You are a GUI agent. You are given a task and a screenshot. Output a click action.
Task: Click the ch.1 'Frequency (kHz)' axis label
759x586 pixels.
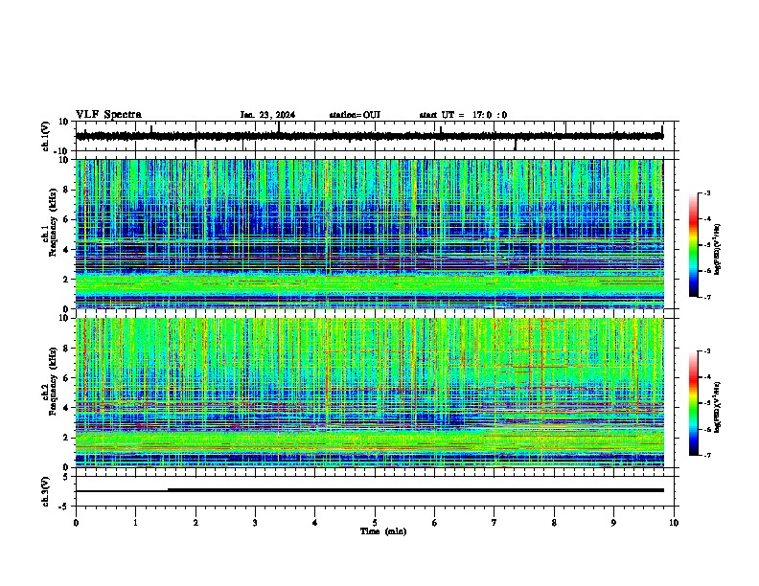point(53,223)
